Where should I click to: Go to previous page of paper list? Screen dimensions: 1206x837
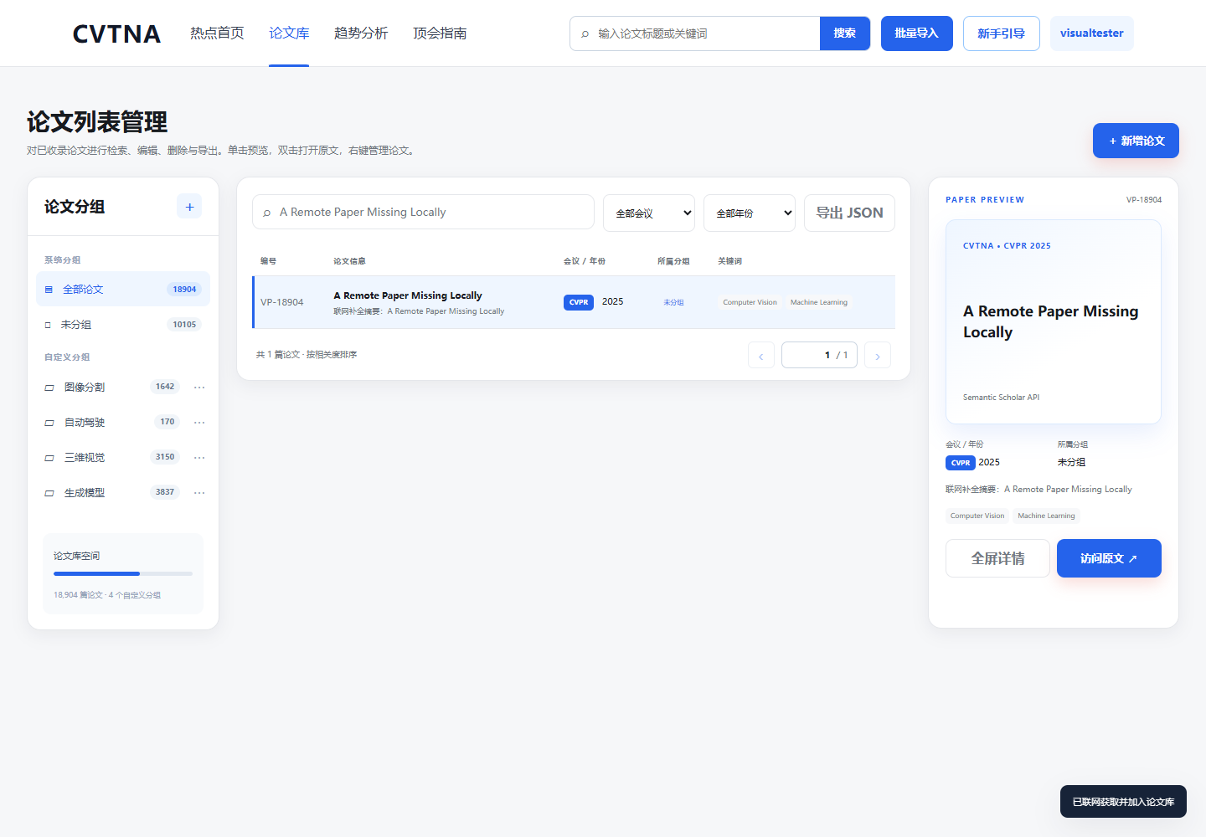click(761, 355)
